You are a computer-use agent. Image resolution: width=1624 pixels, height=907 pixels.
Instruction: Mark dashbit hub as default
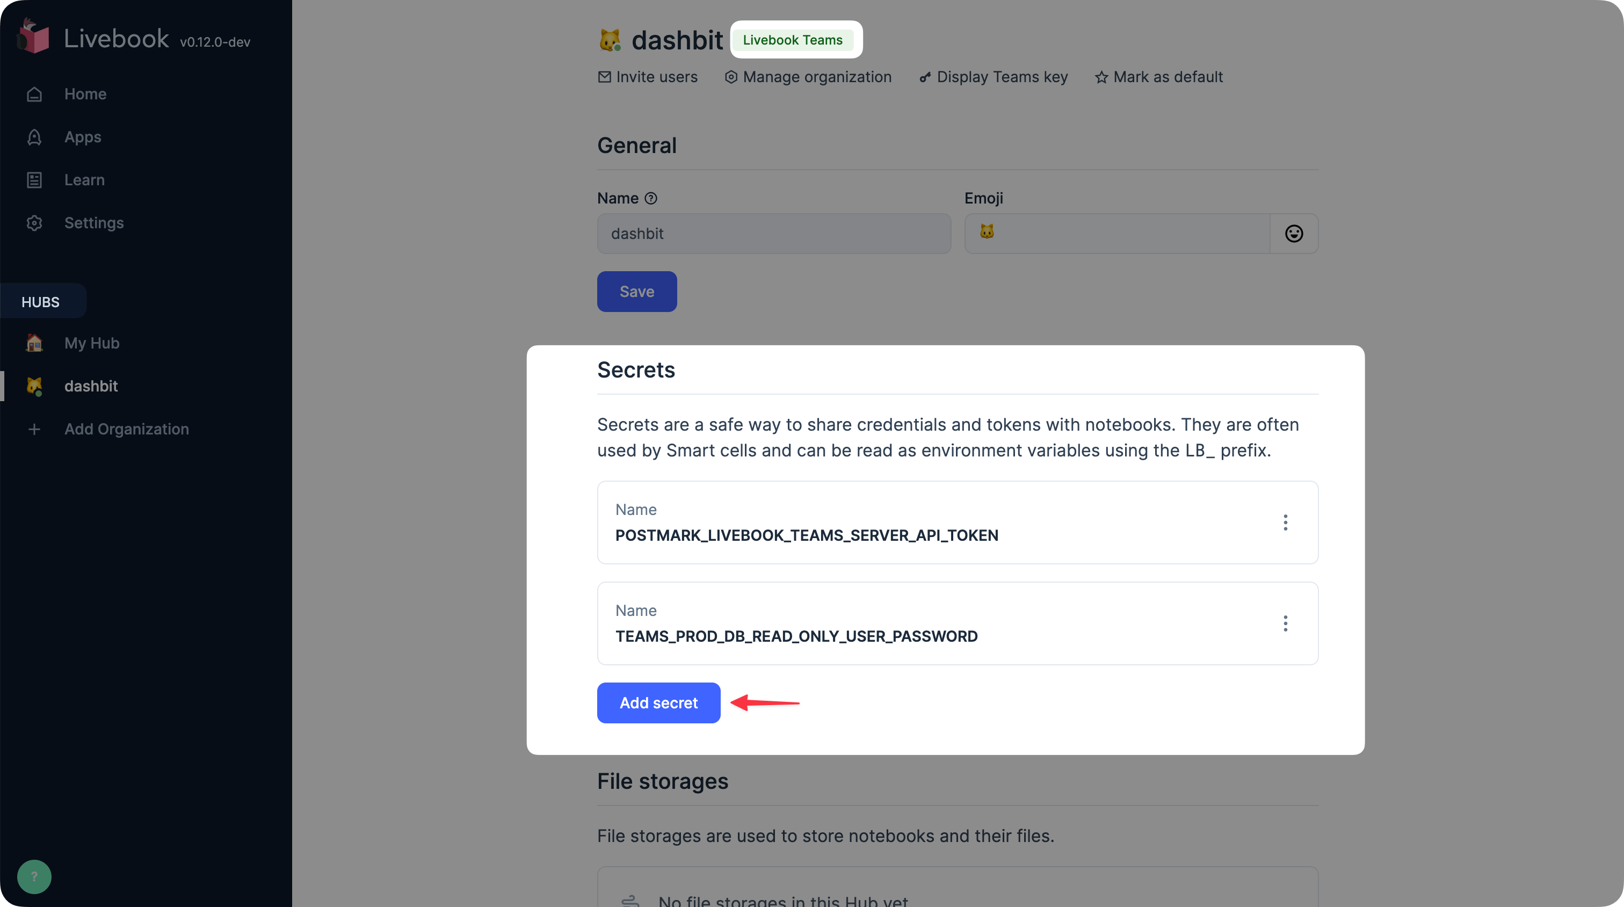click(1159, 77)
